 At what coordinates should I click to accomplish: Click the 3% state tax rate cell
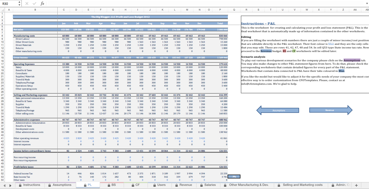point(234,177)
